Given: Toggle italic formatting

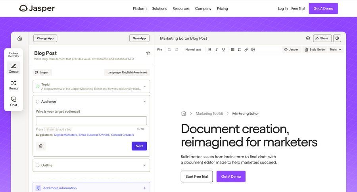Looking at the screenshot, I should (217, 50).
